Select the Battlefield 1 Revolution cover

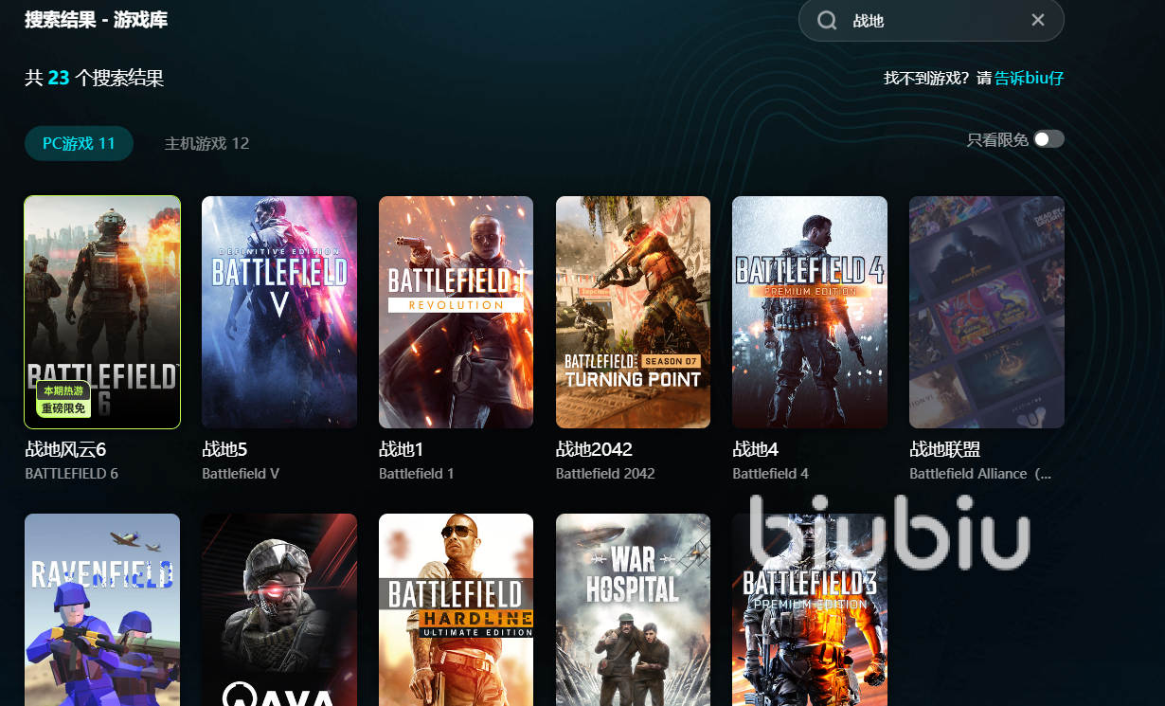click(456, 312)
